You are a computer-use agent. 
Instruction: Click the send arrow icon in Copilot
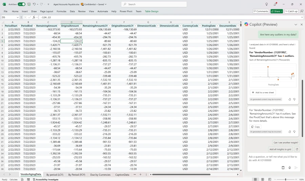[296, 167]
